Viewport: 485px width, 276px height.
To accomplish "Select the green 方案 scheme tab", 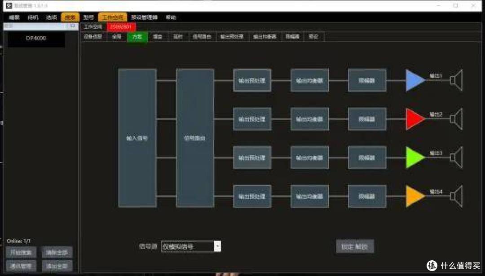I will 137,37.
